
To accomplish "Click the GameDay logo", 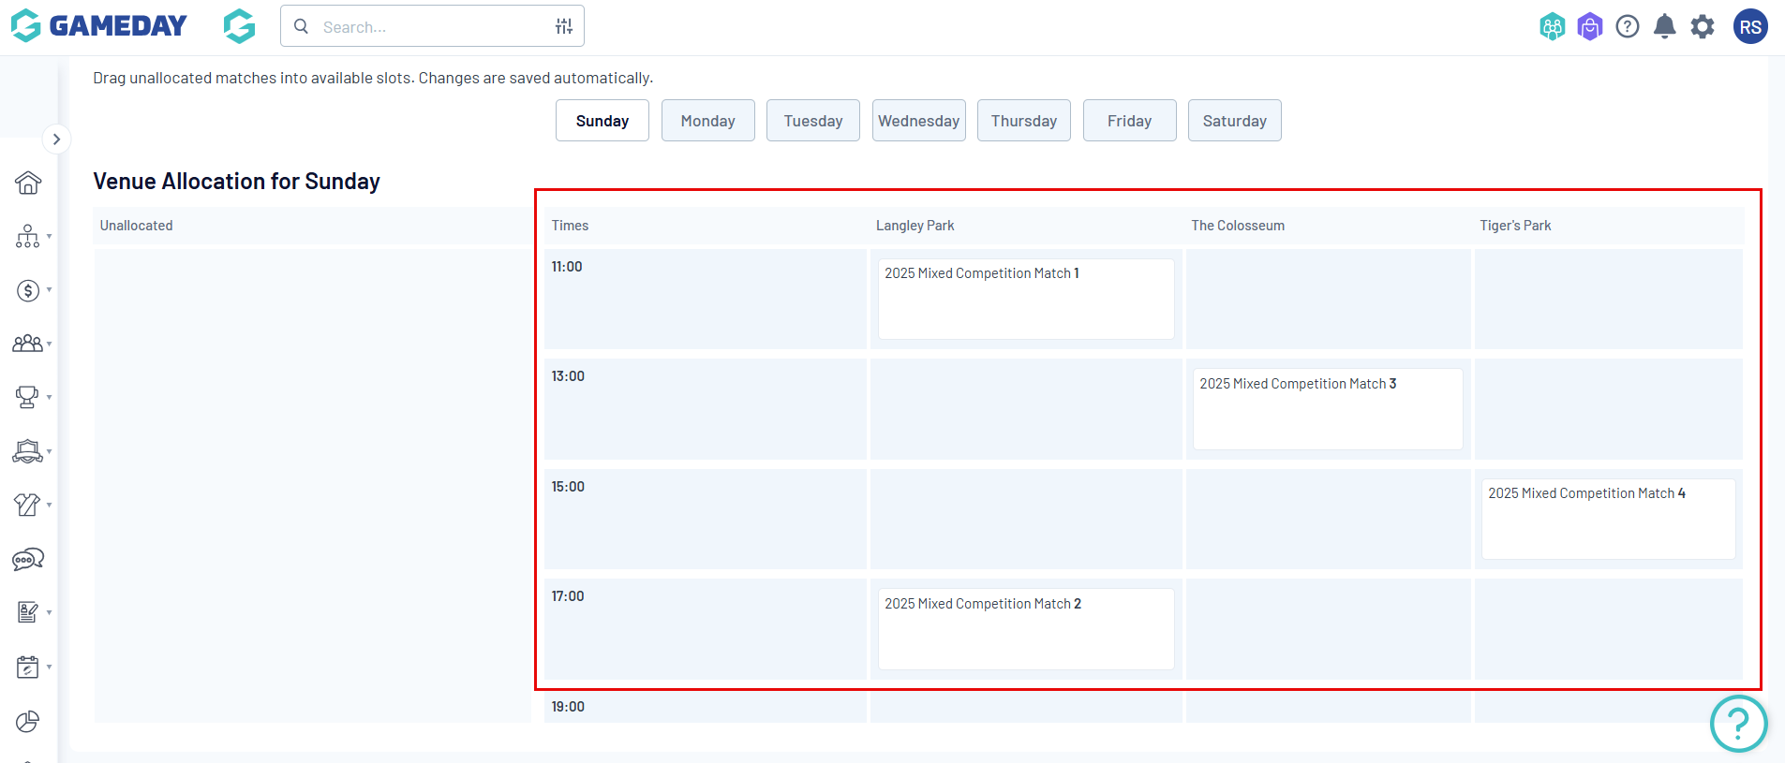I will (99, 26).
